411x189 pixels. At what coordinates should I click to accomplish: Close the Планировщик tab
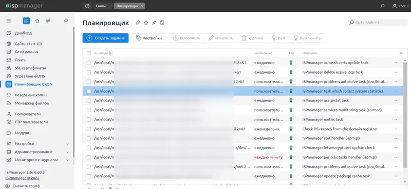[142, 6]
